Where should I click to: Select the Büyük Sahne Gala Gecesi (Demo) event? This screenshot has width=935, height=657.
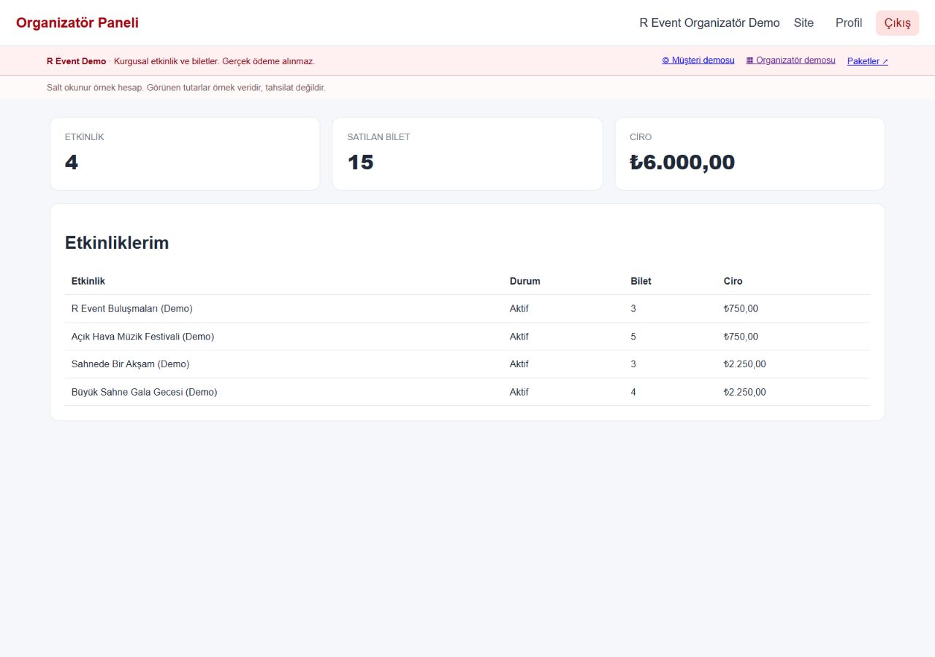coord(144,392)
